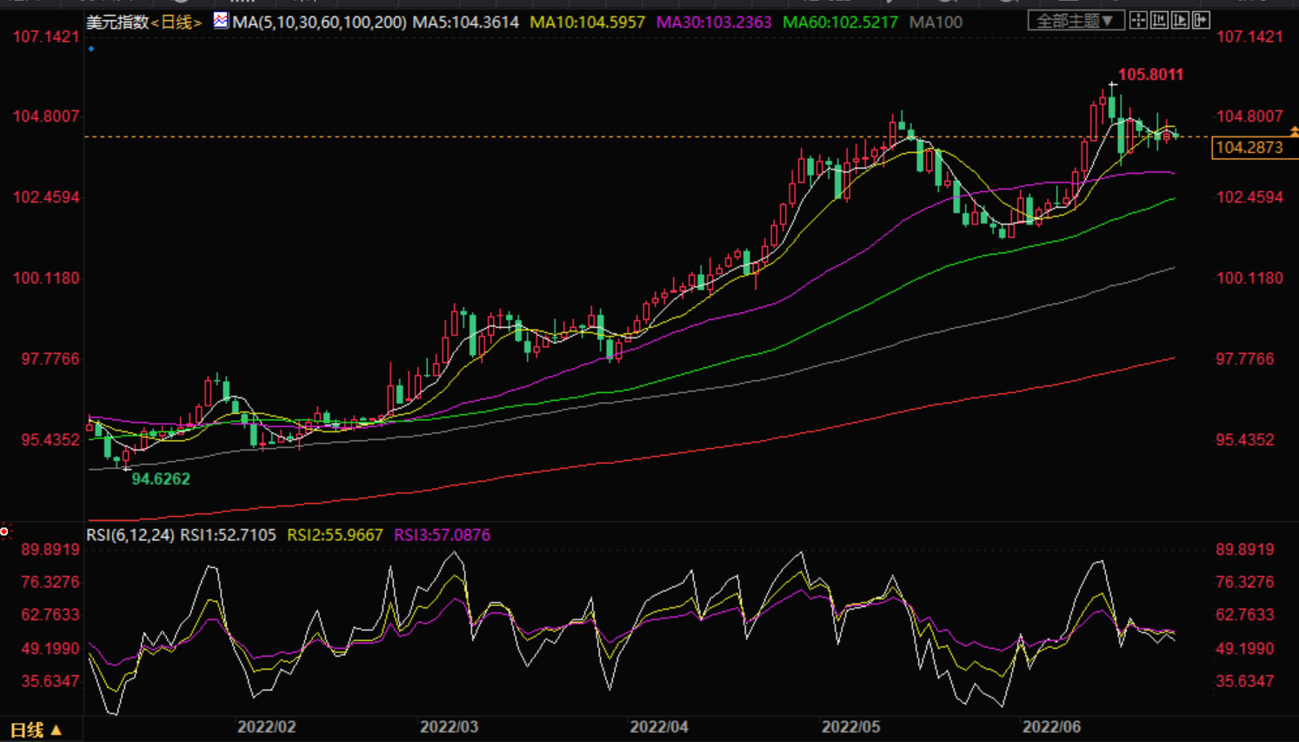Click the export/exit panel icon
The image size is (1299, 742).
tap(1201, 20)
